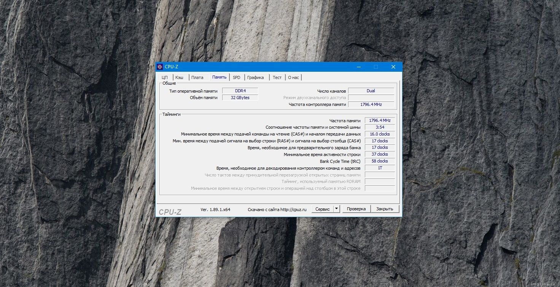
Task: Click the 16.0 clocks CAS latency value
Action: [380, 134]
